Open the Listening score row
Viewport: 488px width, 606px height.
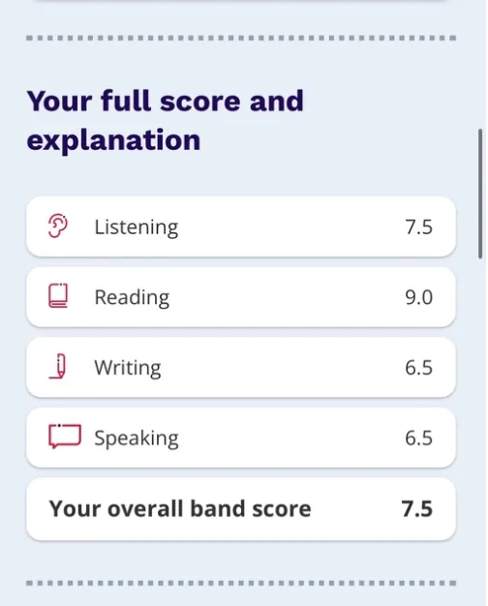click(241, 227)
